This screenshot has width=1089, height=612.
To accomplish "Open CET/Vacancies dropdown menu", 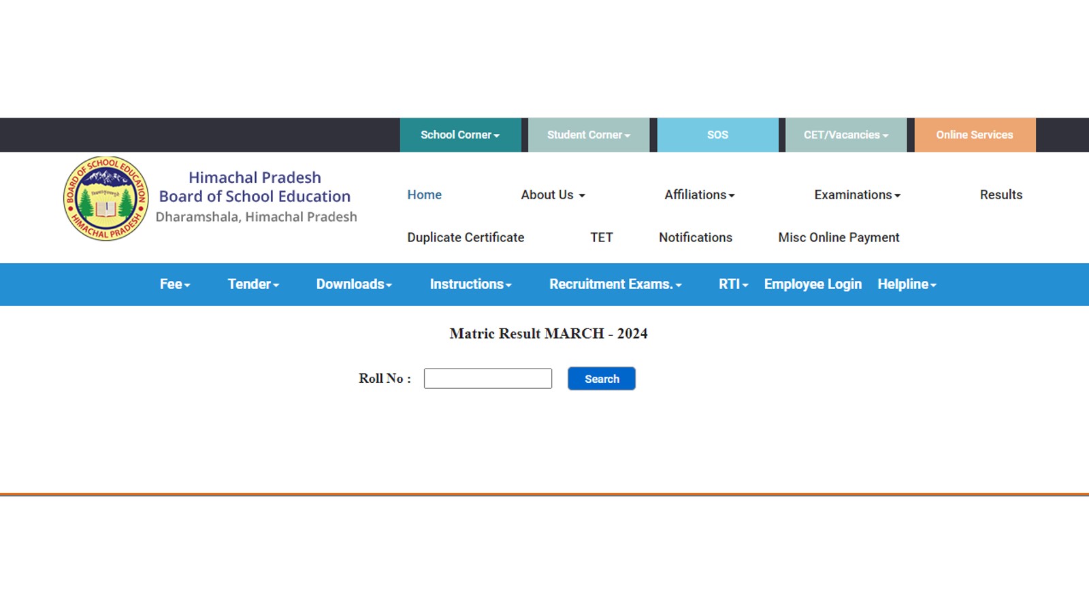I will click(846, 135).
